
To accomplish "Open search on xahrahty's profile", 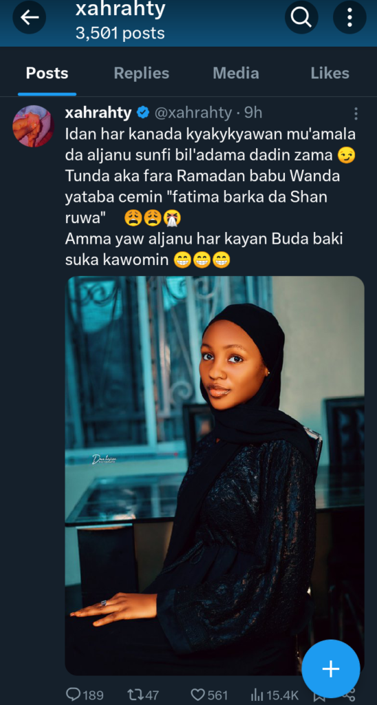I will [x=301, y=17].
